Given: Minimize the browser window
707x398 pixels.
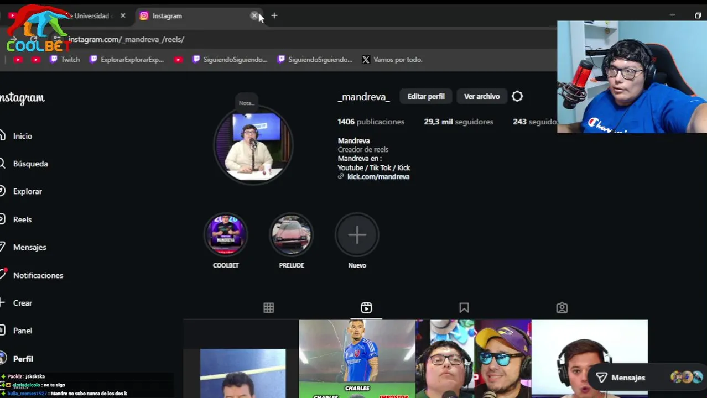Looking at the screenshot, I should coord(673,15).
